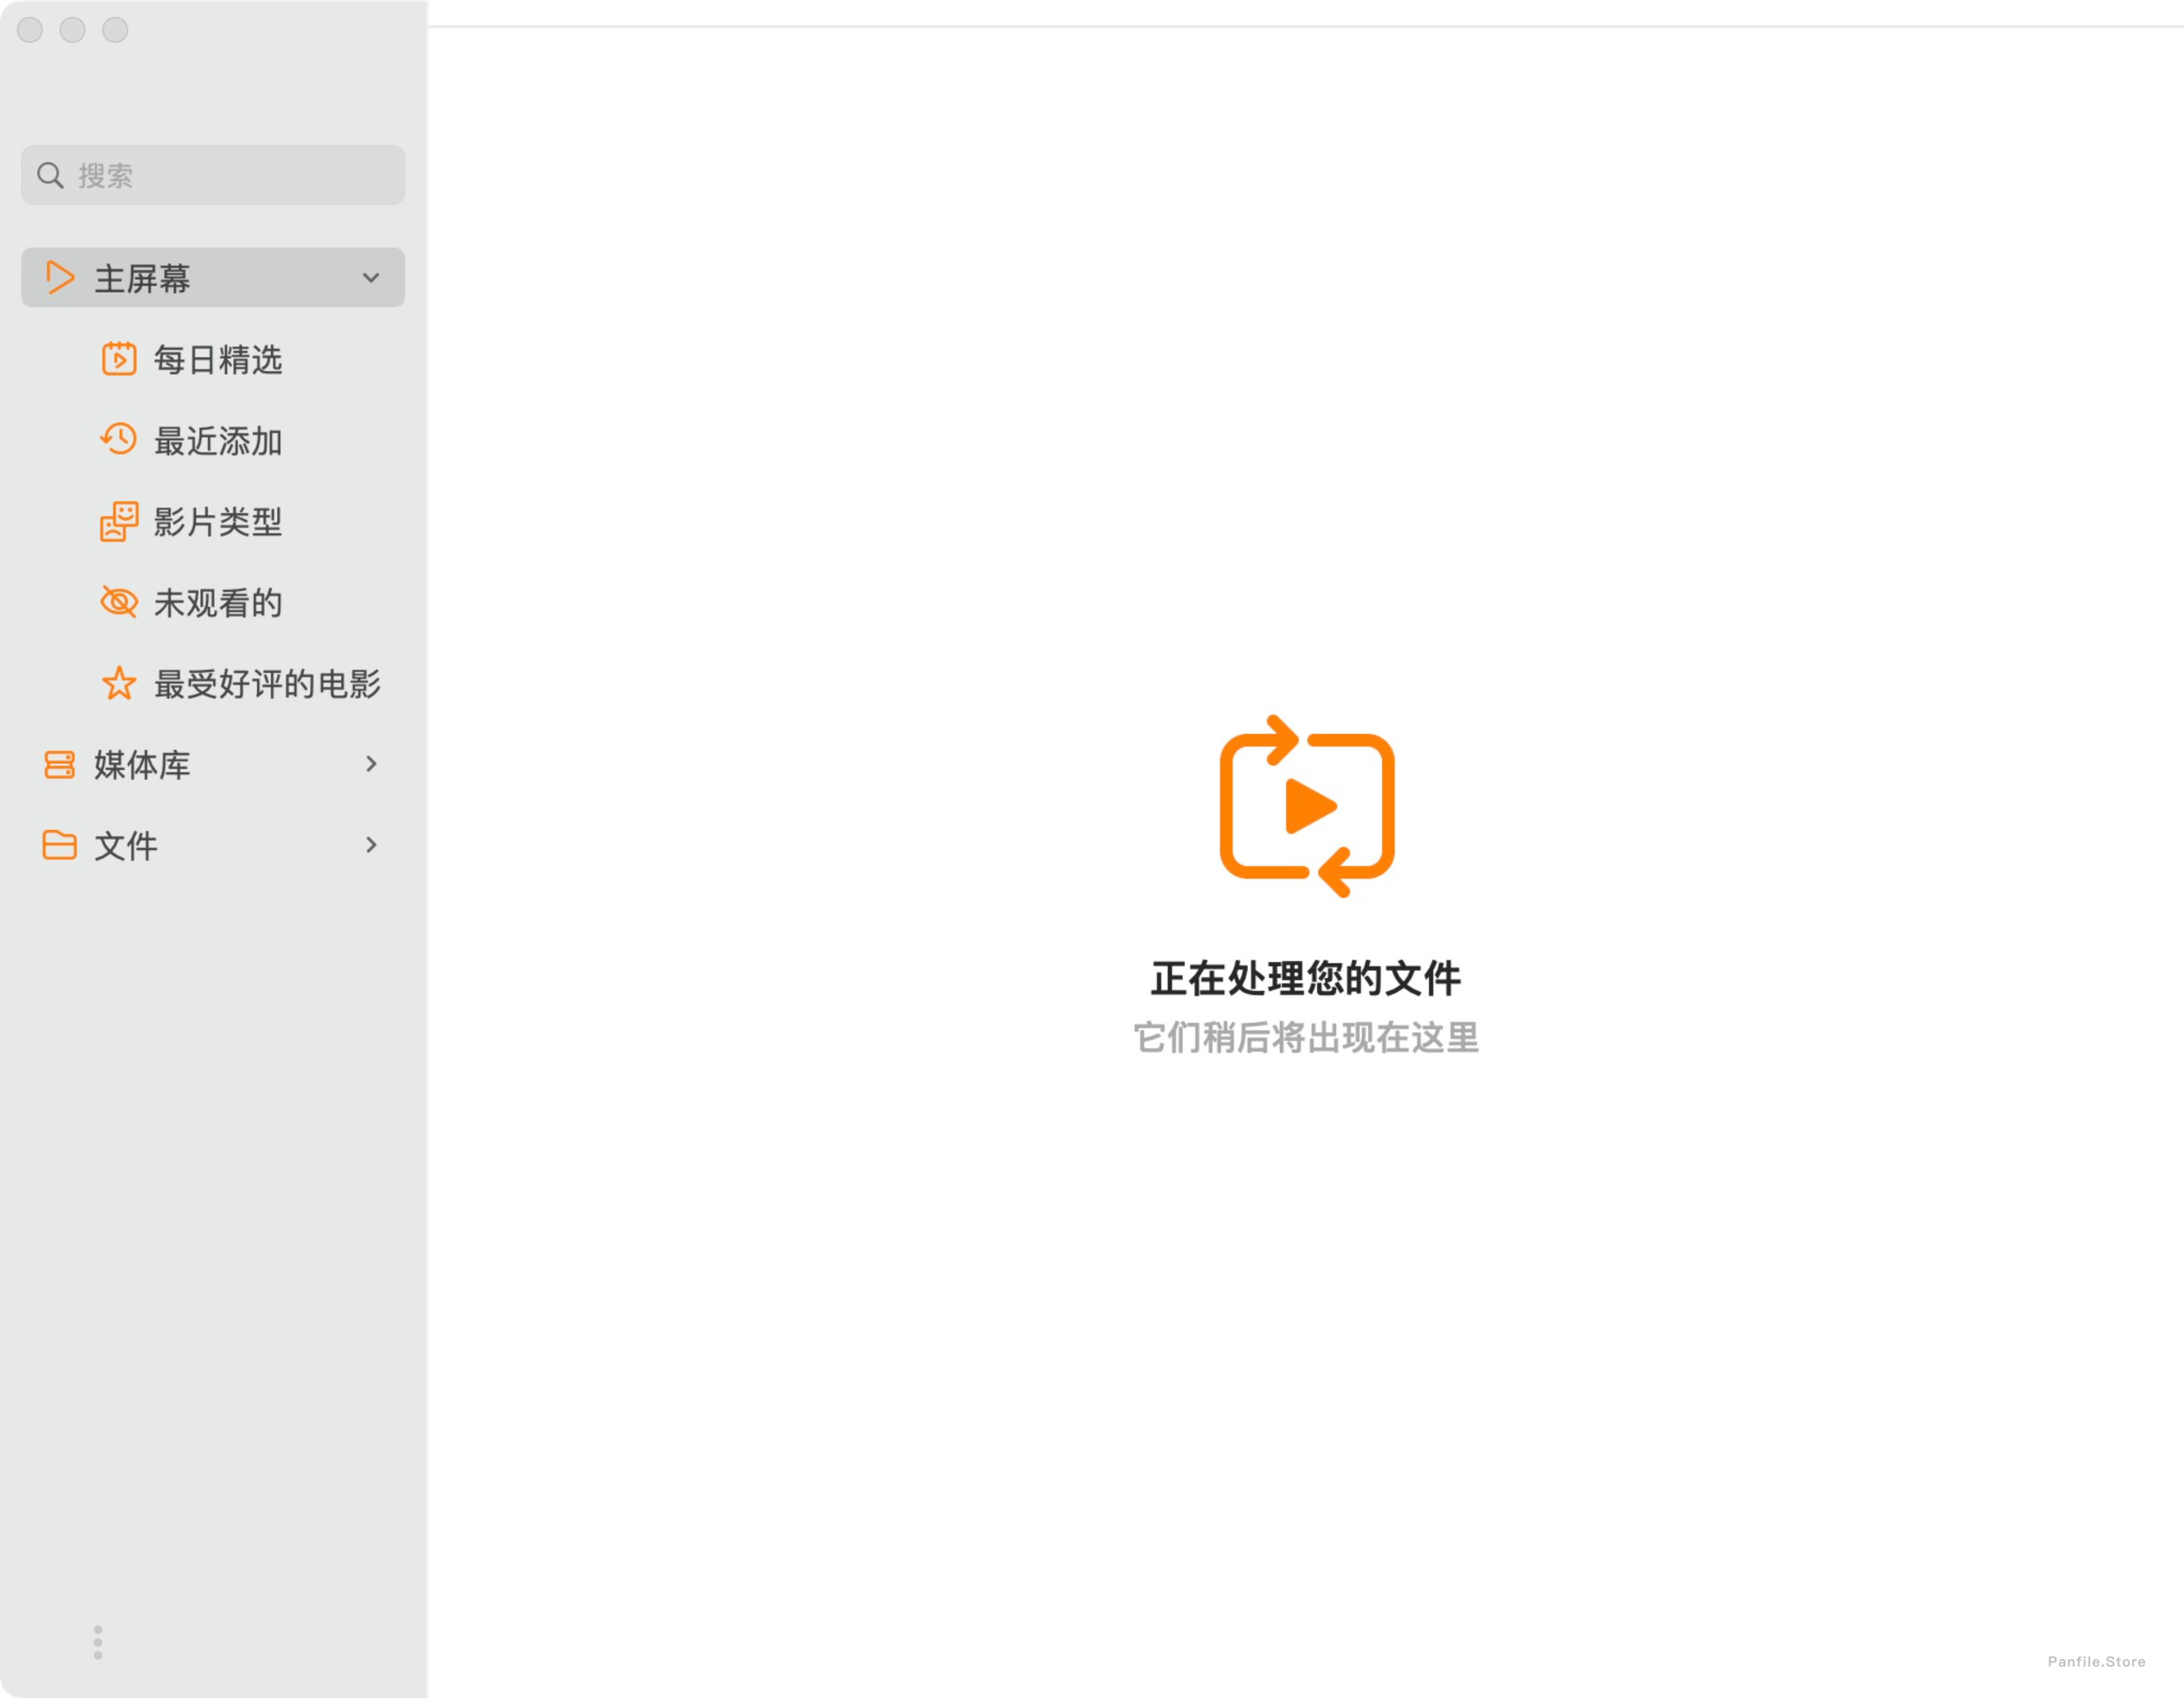Open 每日精选 text item

tap(218, 359)
